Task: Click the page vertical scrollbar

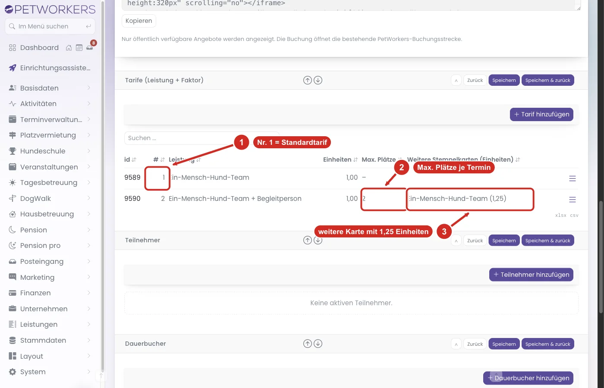Action: [601, 257]
